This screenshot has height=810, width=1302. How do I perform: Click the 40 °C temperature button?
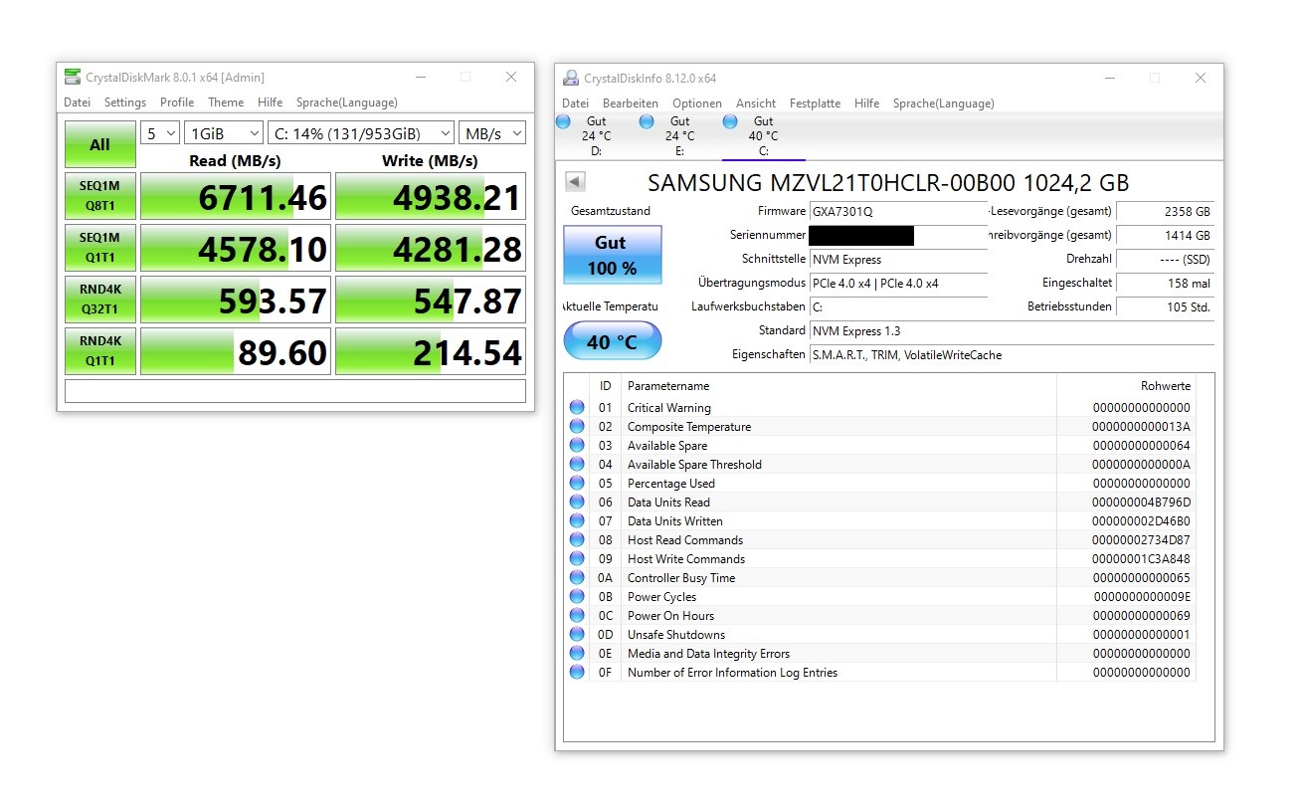[612, 341]
